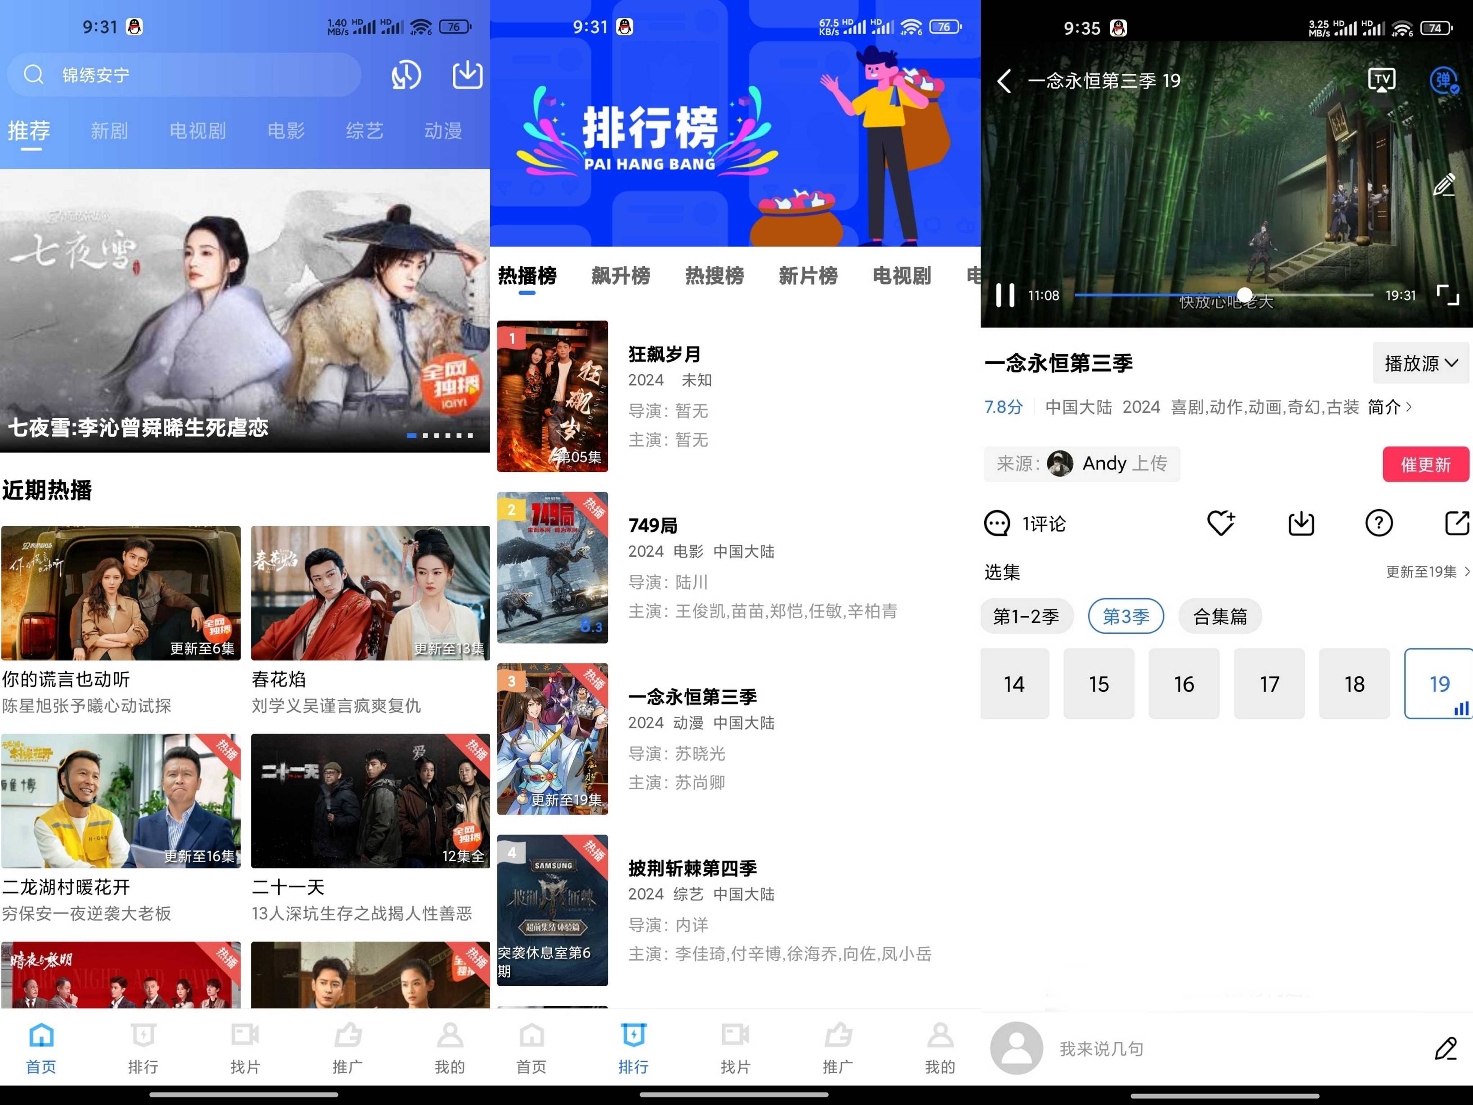Tap 找片 icon in ranking screen nav
Screen dimensions: 1473x1105
[x=735, y=1035]
